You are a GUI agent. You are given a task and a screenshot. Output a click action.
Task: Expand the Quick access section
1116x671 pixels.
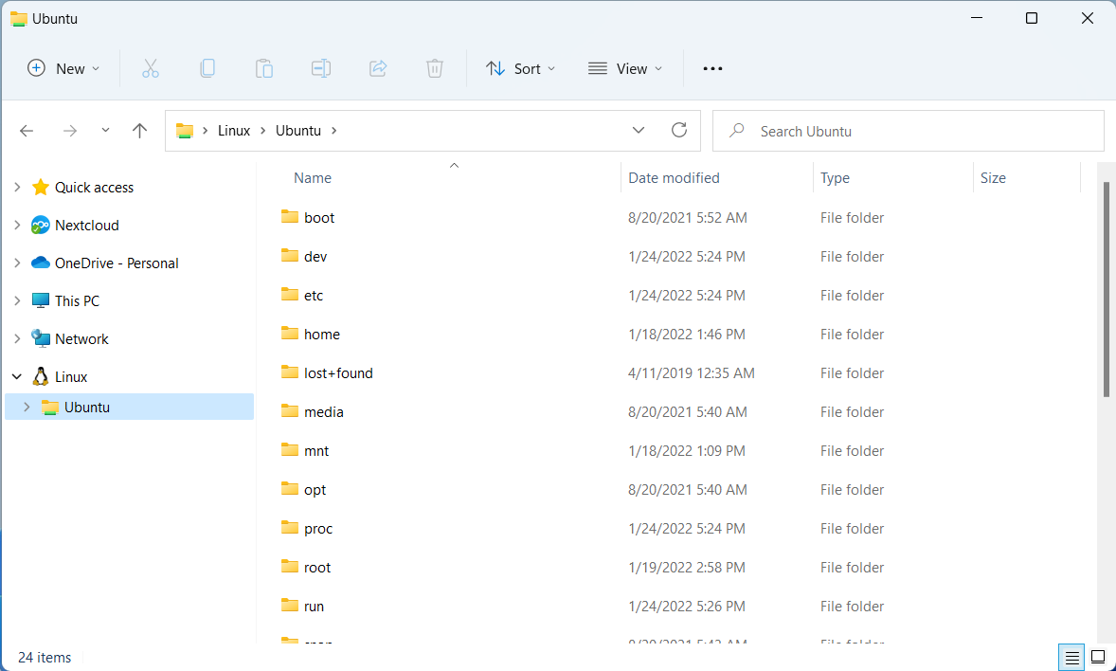tap(16, 187)
